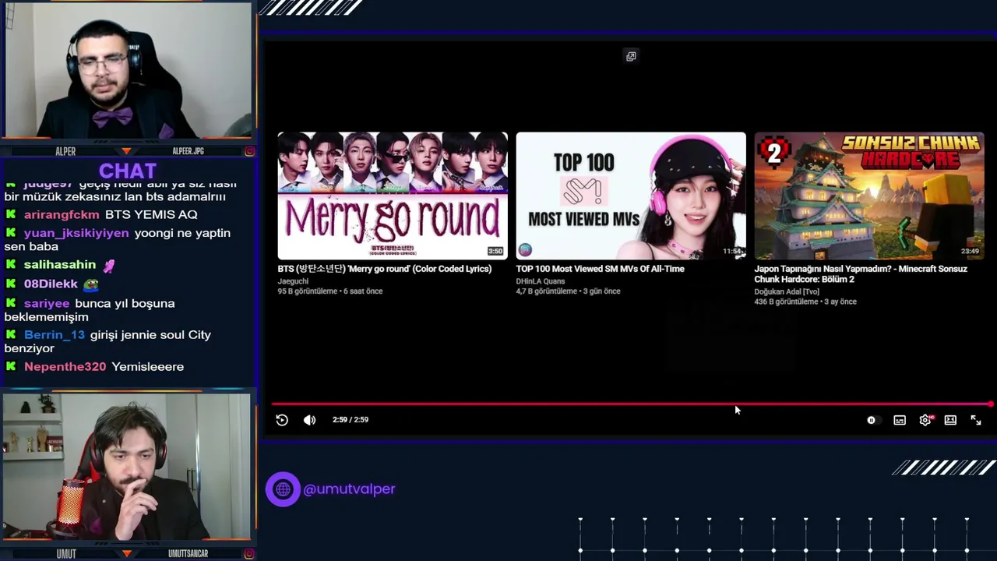Switch to theater mode view
This screenshot has width=997, height=561.
pyautogui.click(x=950, y=420)
